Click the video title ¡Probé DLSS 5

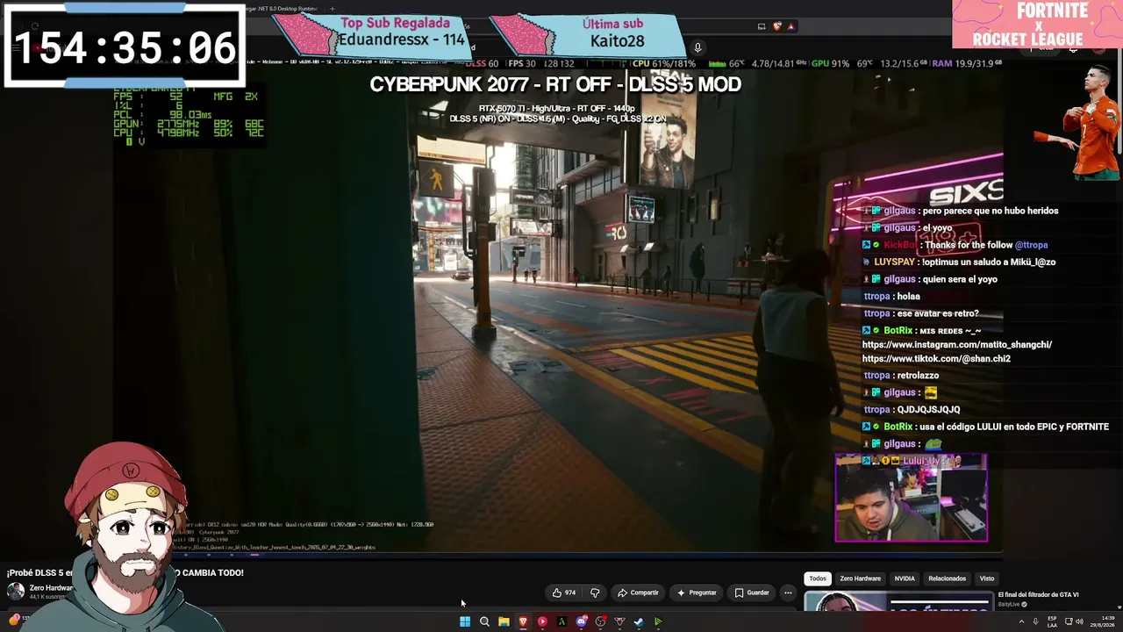coord(125,572)
